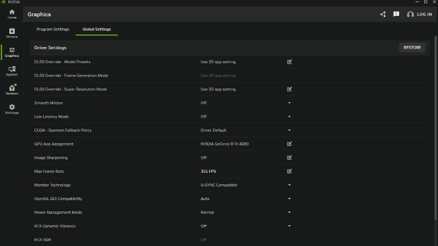
Task: Open Power Management Mode dropdown
Action: [290, 212]
